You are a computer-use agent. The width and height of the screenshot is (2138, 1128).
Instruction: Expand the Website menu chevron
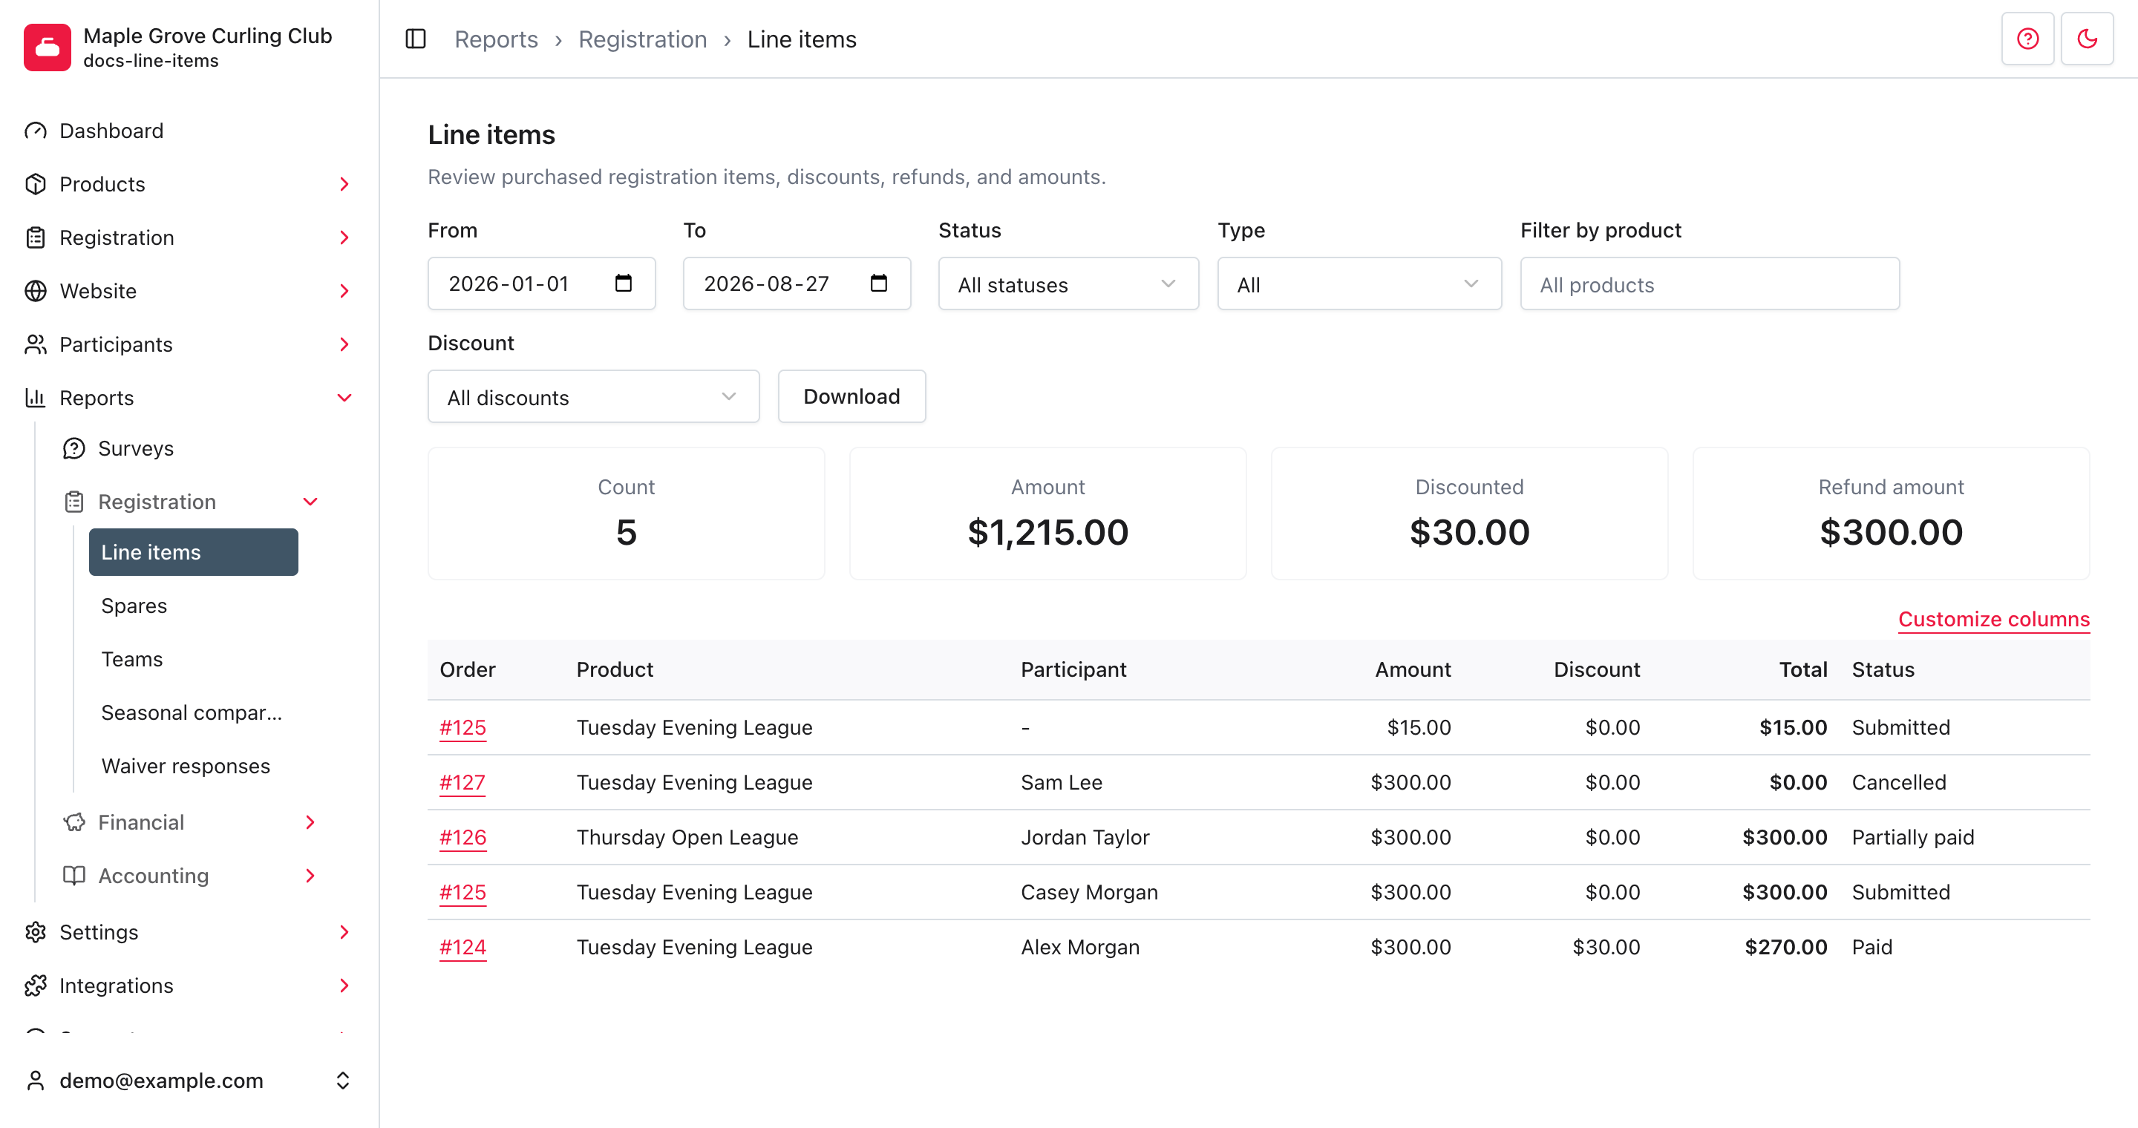[x=344, y=291]
